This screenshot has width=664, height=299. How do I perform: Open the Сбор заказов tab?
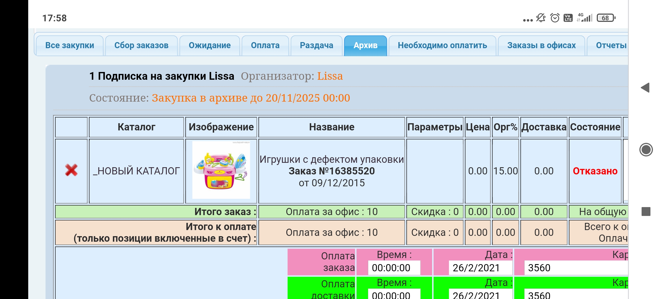coord(141,45)
